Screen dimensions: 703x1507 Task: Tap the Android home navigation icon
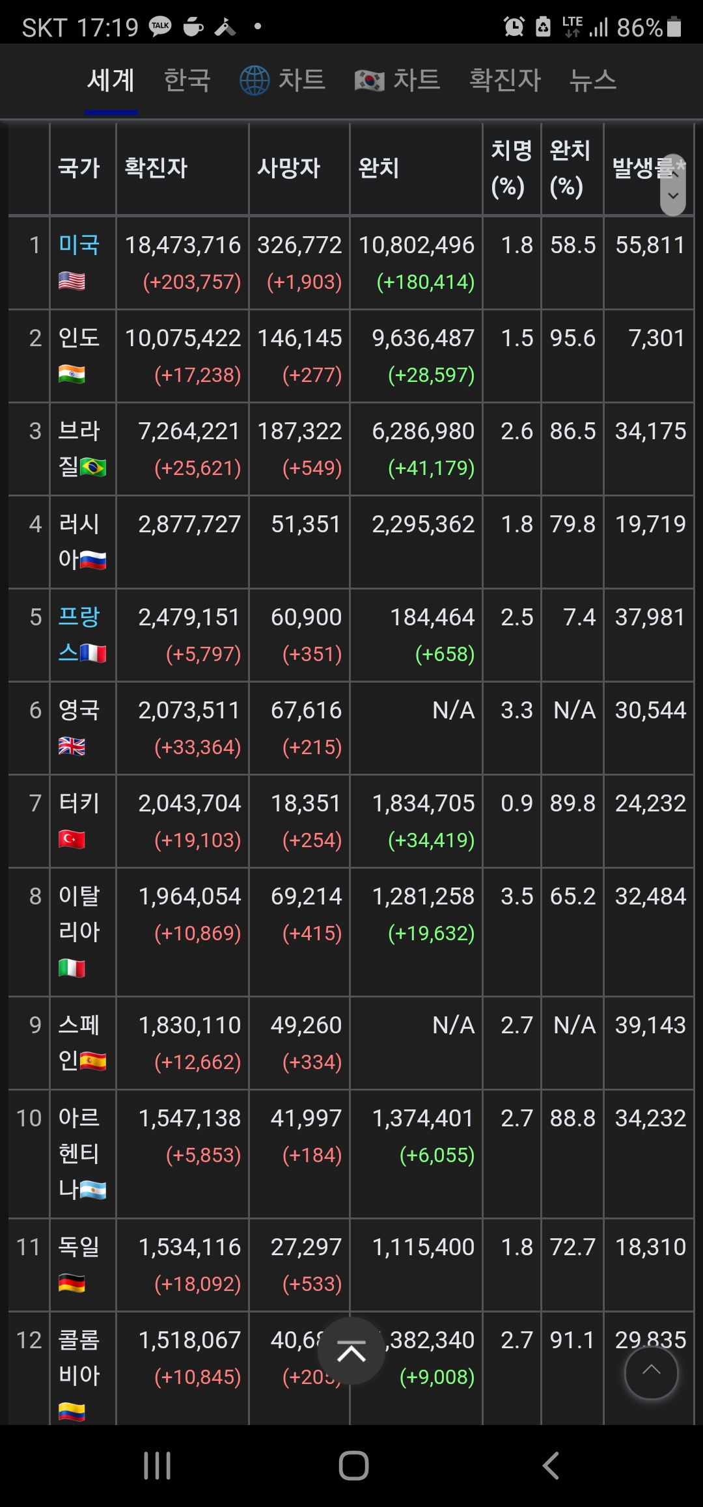tap(353, 1466)
